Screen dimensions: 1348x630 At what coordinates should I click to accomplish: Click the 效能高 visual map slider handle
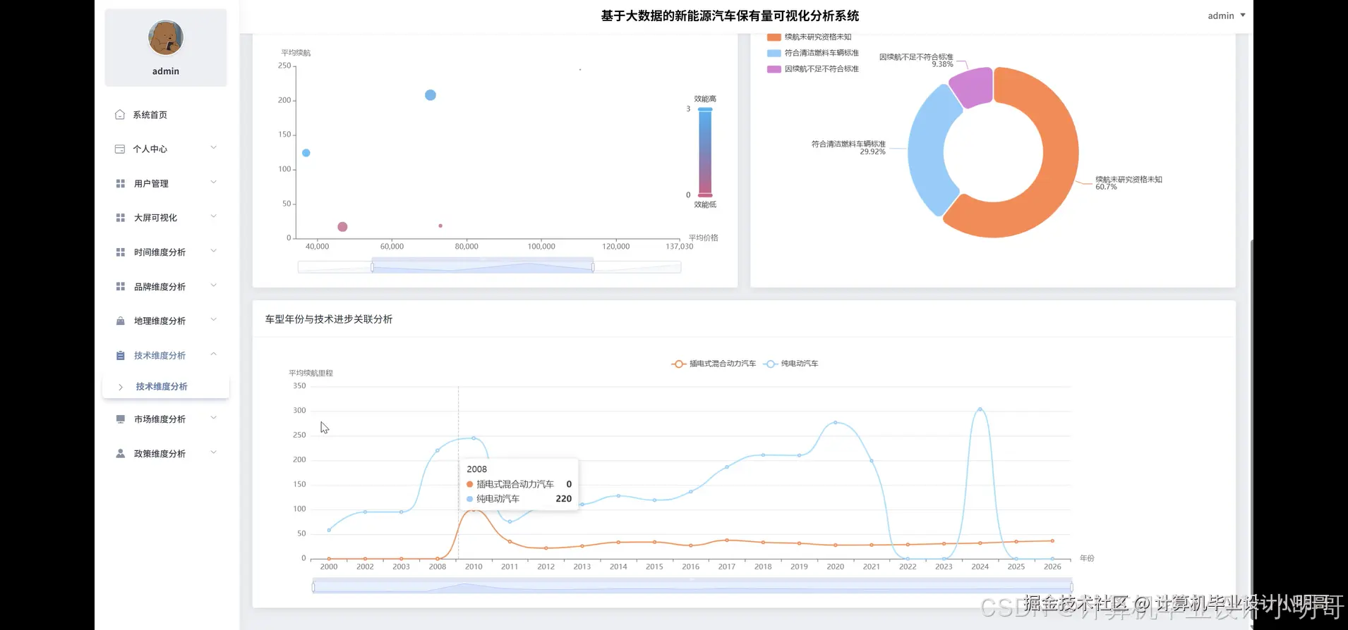click(705, 109)
